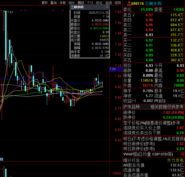Click 返回 to go back

(x=118, y=3)
